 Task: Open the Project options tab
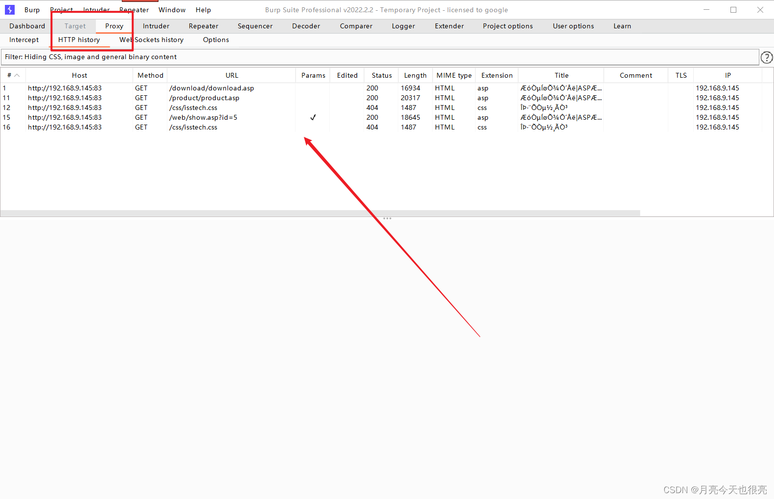[x=508, y=26]
